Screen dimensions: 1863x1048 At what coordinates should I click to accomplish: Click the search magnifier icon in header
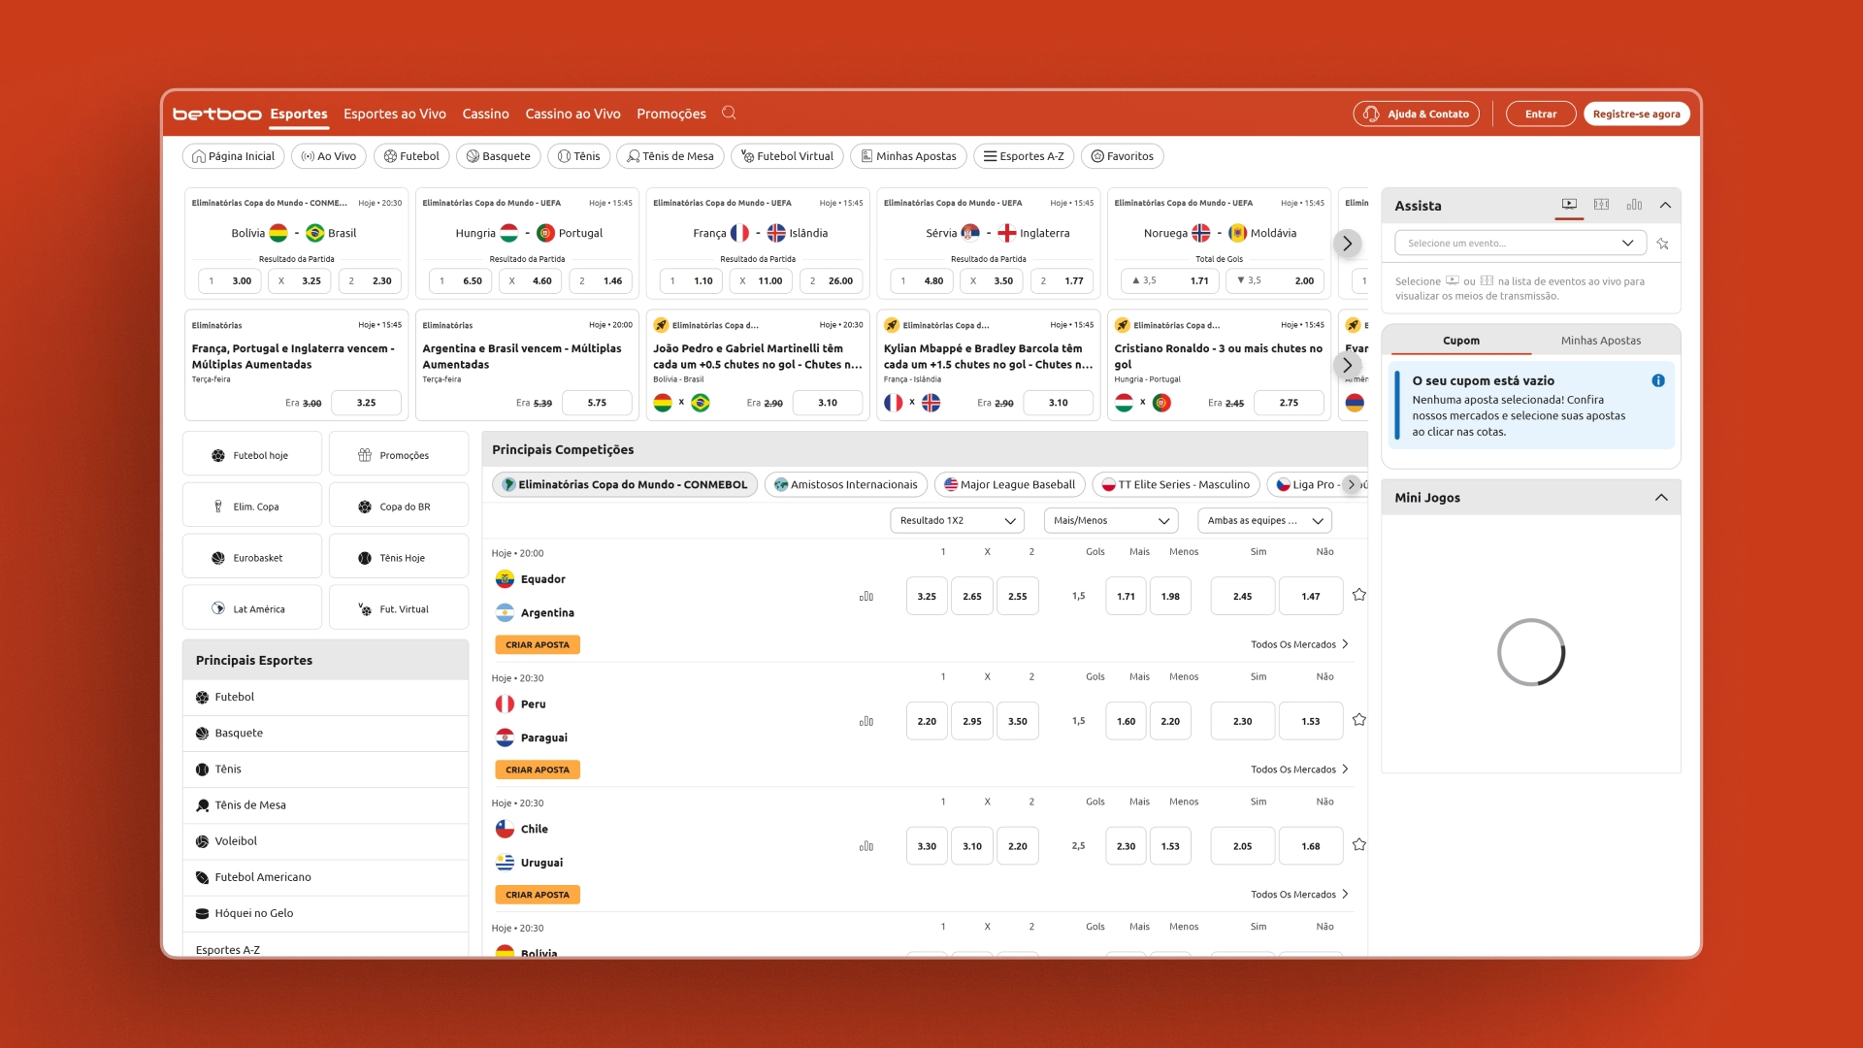[x=729, y=114]
